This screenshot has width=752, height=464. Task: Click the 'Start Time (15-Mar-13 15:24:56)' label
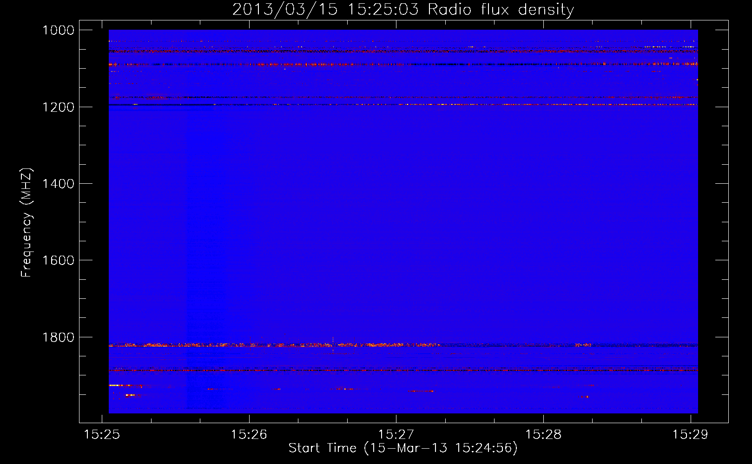pos(403,448)
